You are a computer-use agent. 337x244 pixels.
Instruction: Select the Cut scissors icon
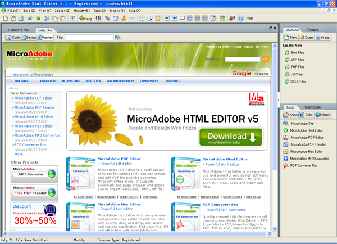pyautogui.click(x=47, y=18)
